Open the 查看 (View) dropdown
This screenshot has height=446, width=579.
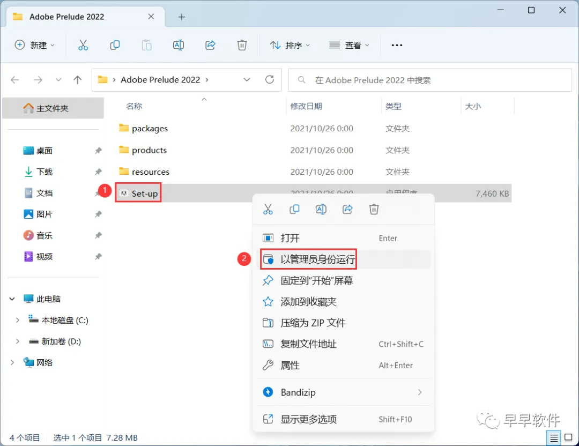350,45
